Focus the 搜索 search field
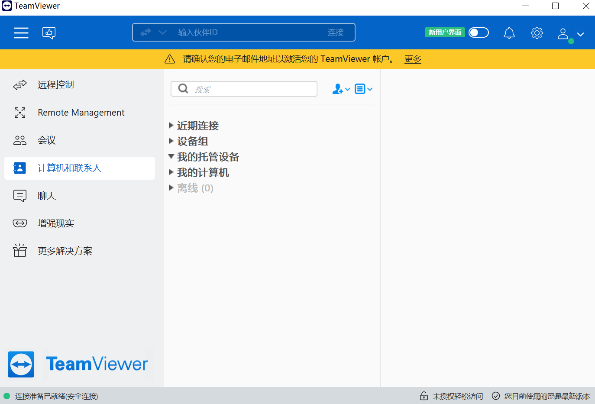This screenshot has width=595, height=404. 244,89
